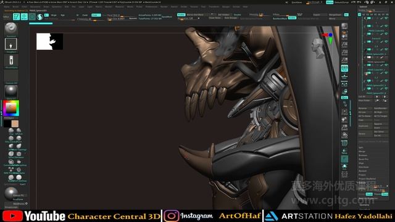395x222 pixels.
Task: Open the alpha selector thumbnail
Action: point(11,60)
